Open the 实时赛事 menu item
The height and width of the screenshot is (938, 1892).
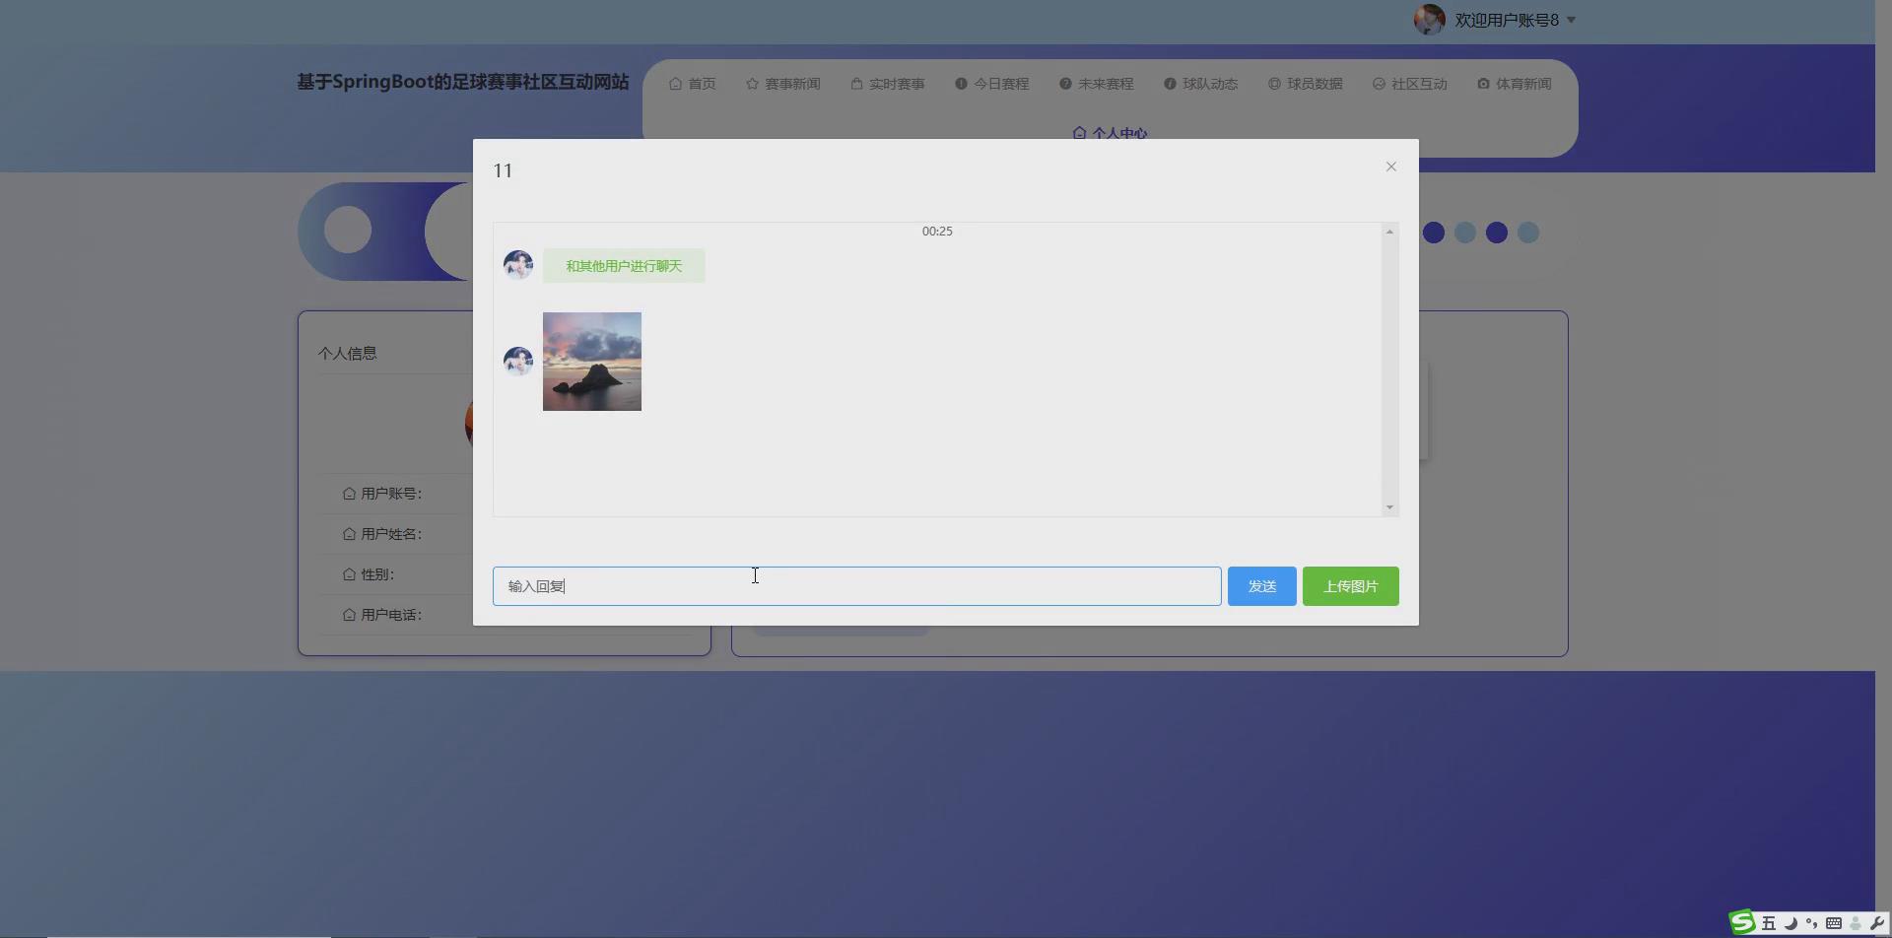click(x=887, y=84)
